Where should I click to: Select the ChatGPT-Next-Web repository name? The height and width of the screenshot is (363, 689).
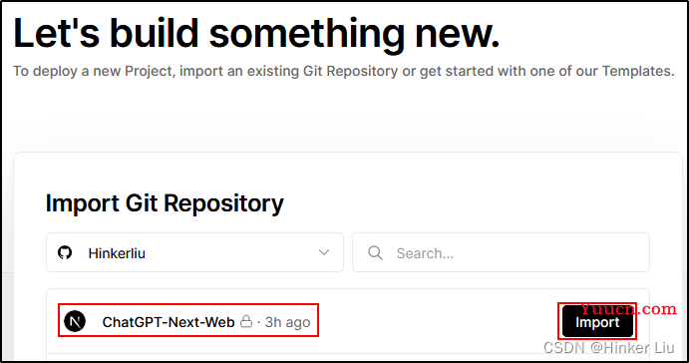point(169,322)
